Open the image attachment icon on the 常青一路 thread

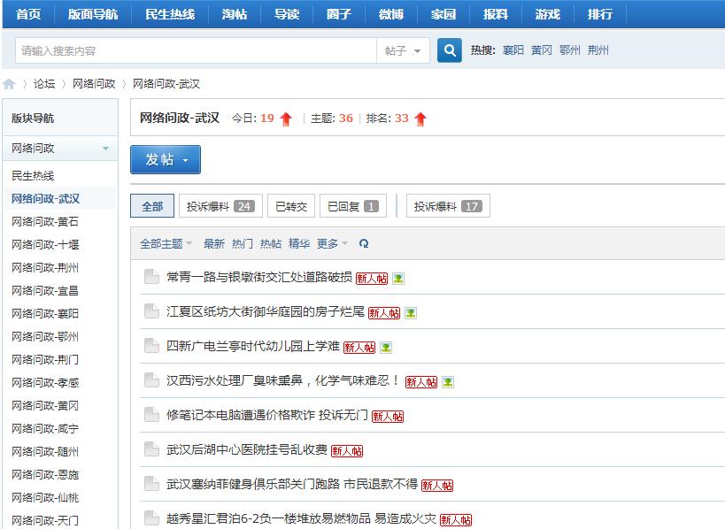pos(399,277)
